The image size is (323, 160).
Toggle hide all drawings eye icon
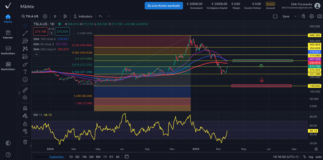tap(25, 131)
